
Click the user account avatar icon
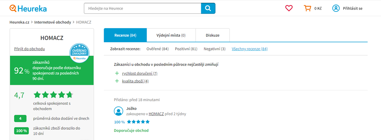pyautogui.click(x=336, y=8)
